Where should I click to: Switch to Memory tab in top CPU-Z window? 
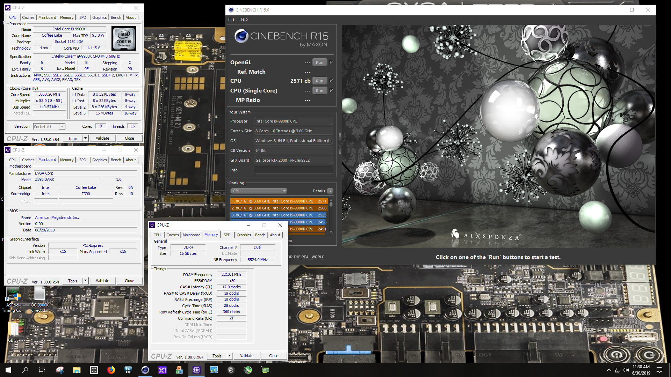pyautogui.click(x=67, y=17)
